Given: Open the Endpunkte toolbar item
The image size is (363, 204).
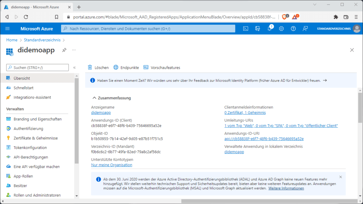Looking at the screenshot, I should 126,68.
